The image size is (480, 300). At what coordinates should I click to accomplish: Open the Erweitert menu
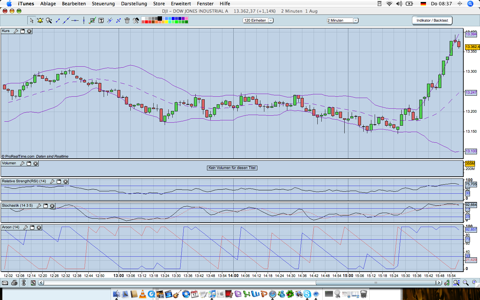click(x=181, y=4)
